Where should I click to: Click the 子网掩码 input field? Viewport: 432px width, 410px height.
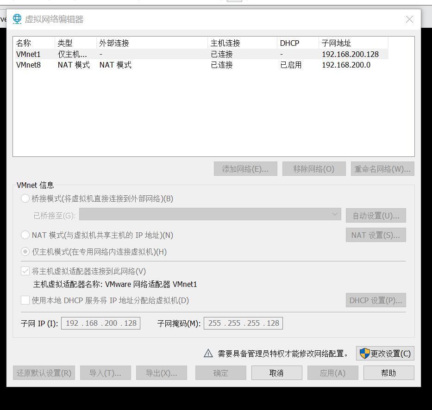pyautogui.click(x=243, y=323)
